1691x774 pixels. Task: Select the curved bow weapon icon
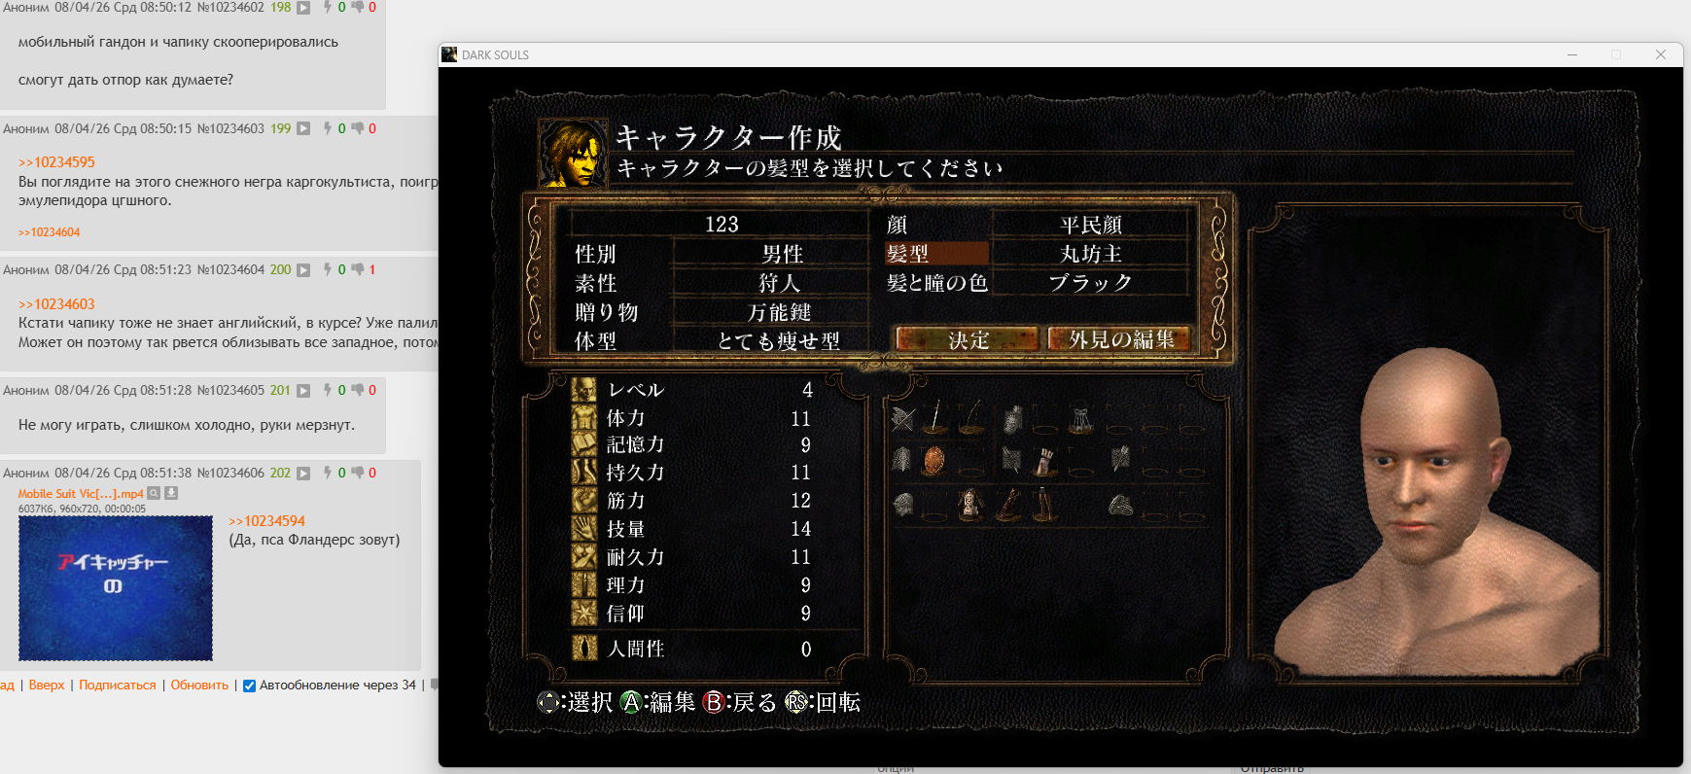point(972,417)
